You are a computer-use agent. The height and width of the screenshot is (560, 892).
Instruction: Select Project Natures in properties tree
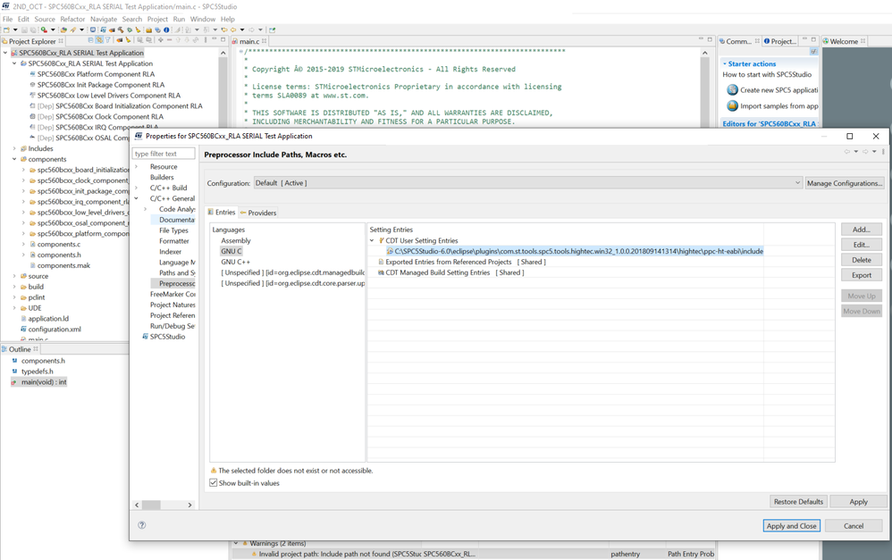click(173, 305)
